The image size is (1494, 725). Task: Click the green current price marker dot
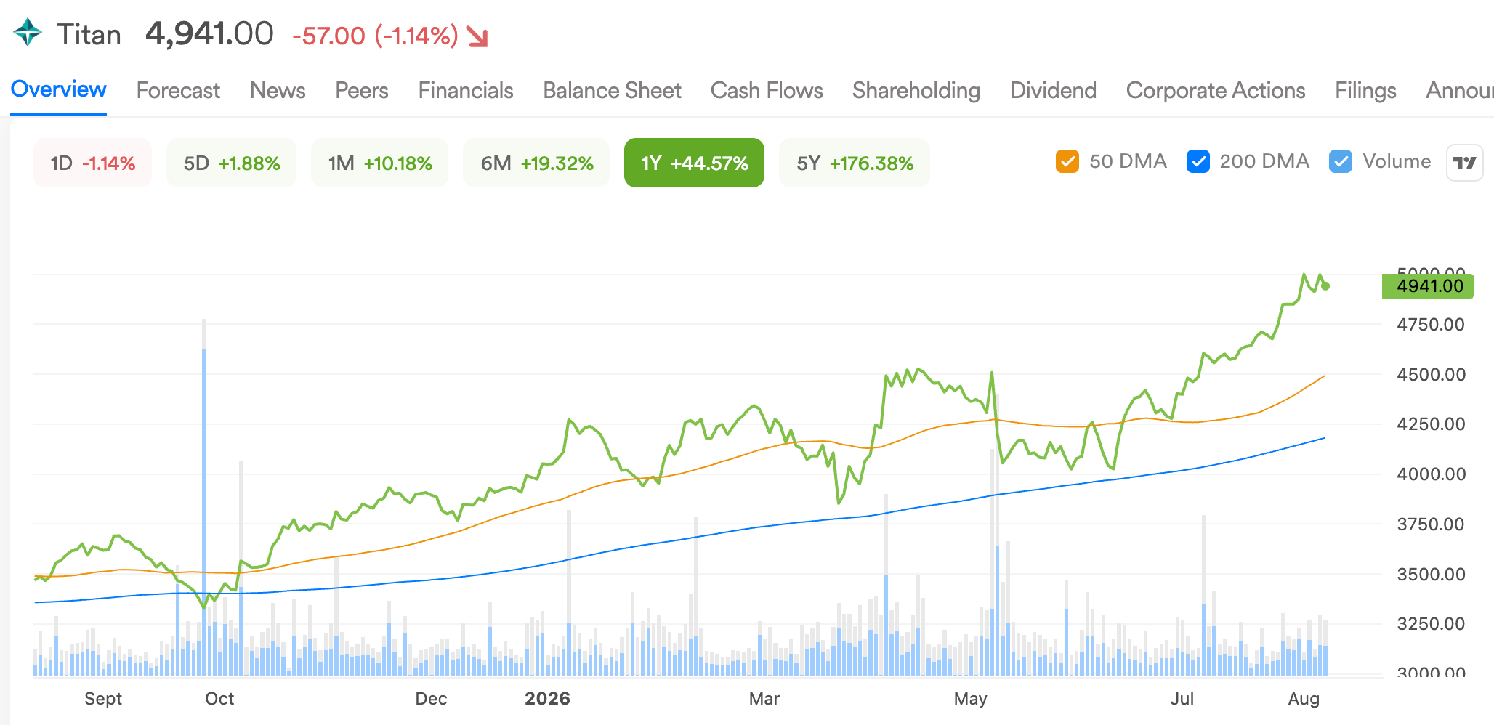[1325, 286]
